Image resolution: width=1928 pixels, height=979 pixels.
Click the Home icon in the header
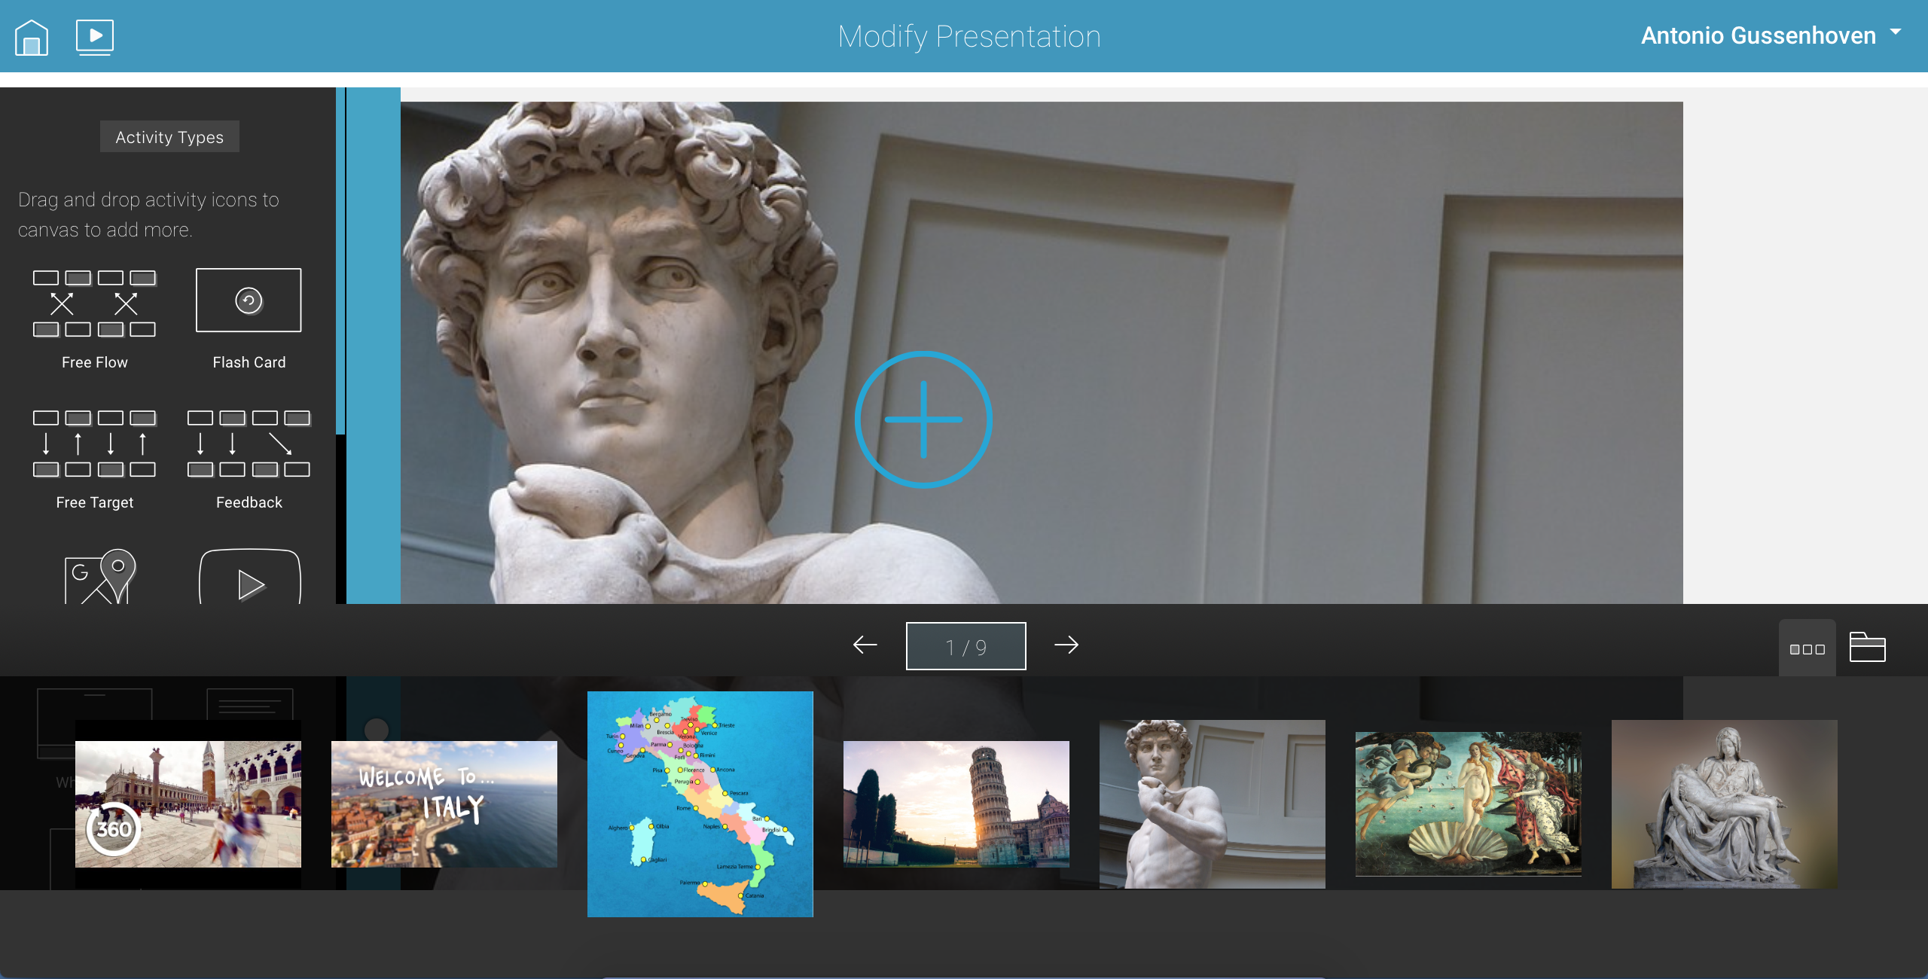32,35
